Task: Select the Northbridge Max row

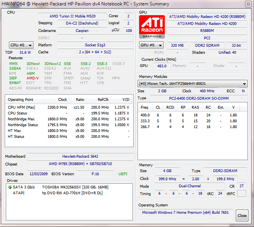Action: (69, 119)
